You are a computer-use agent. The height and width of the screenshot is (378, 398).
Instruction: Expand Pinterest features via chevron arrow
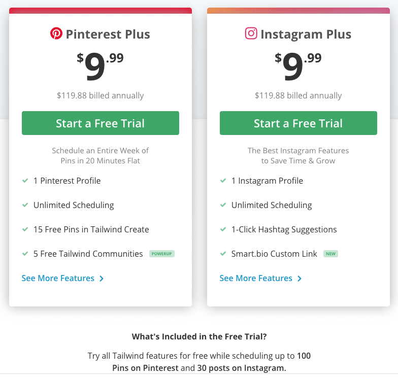coord(102,279)
